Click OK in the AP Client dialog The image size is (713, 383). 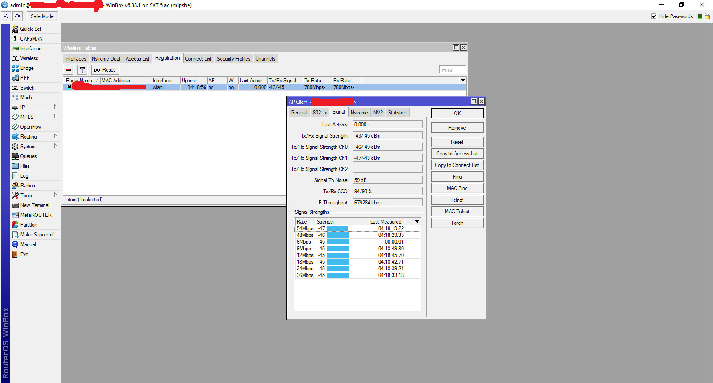[457, 114]
